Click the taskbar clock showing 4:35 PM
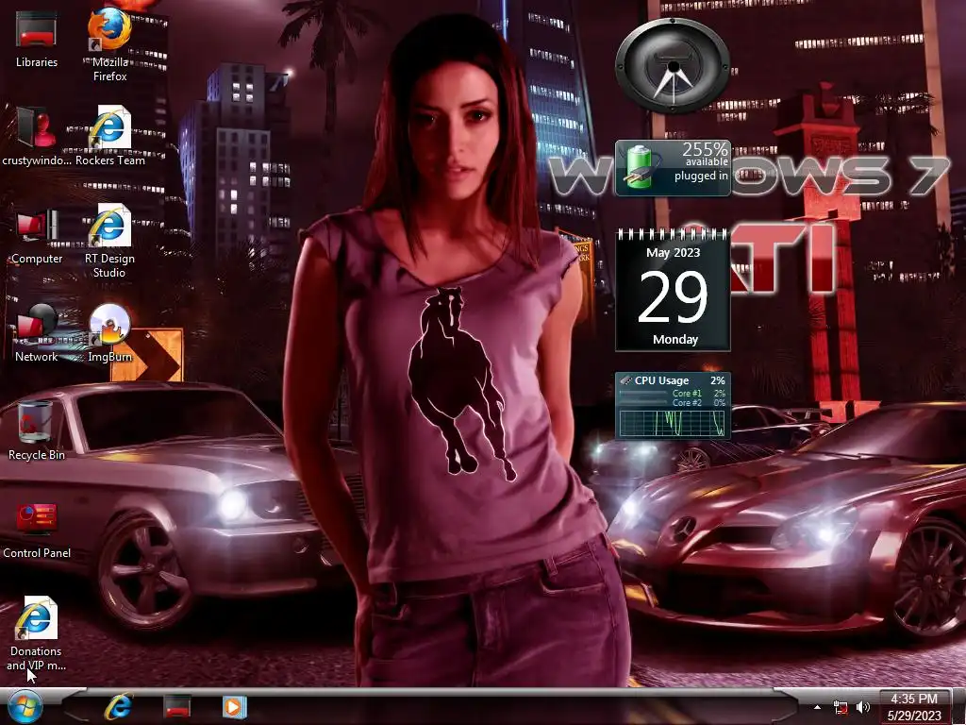The width and height of the screenshot is (966, 725). pos(914,708)
